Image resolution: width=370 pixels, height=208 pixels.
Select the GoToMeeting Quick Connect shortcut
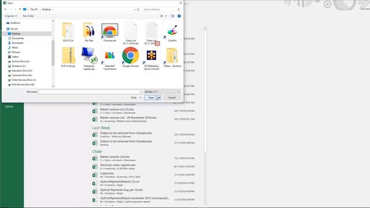tap(151, 58)
